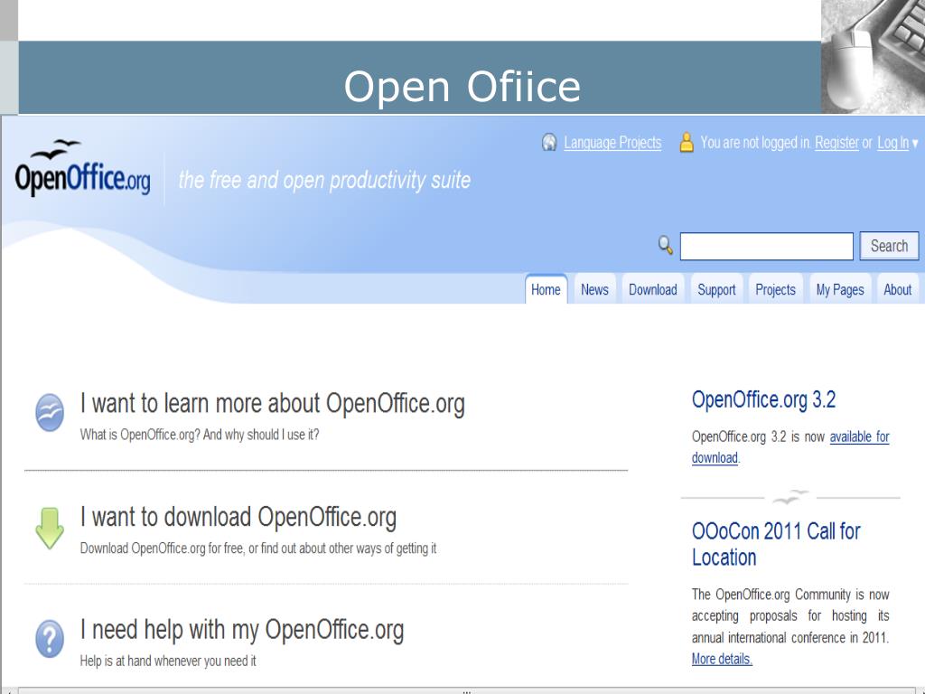
Task: Go to the Support tab
Action: (716, 290)
